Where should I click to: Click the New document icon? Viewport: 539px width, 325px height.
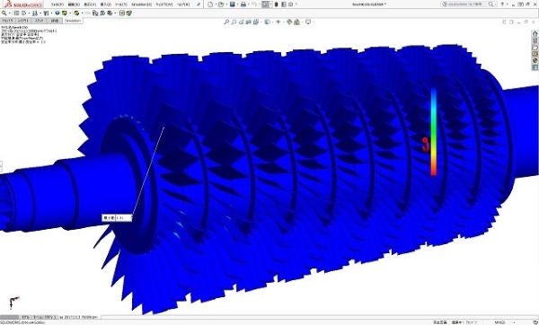click(x=210, y=4)
